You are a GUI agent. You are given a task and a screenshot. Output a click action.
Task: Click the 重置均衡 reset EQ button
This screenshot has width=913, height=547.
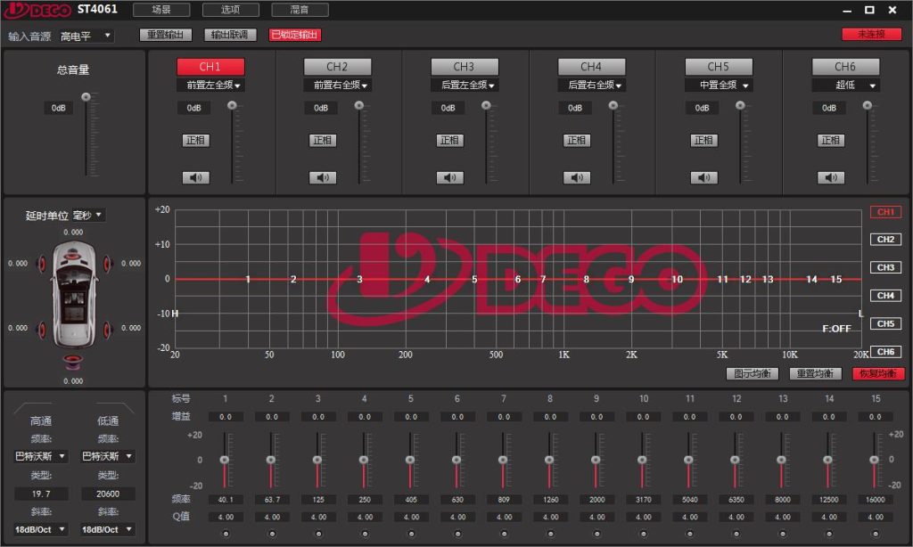coord(815,373)
